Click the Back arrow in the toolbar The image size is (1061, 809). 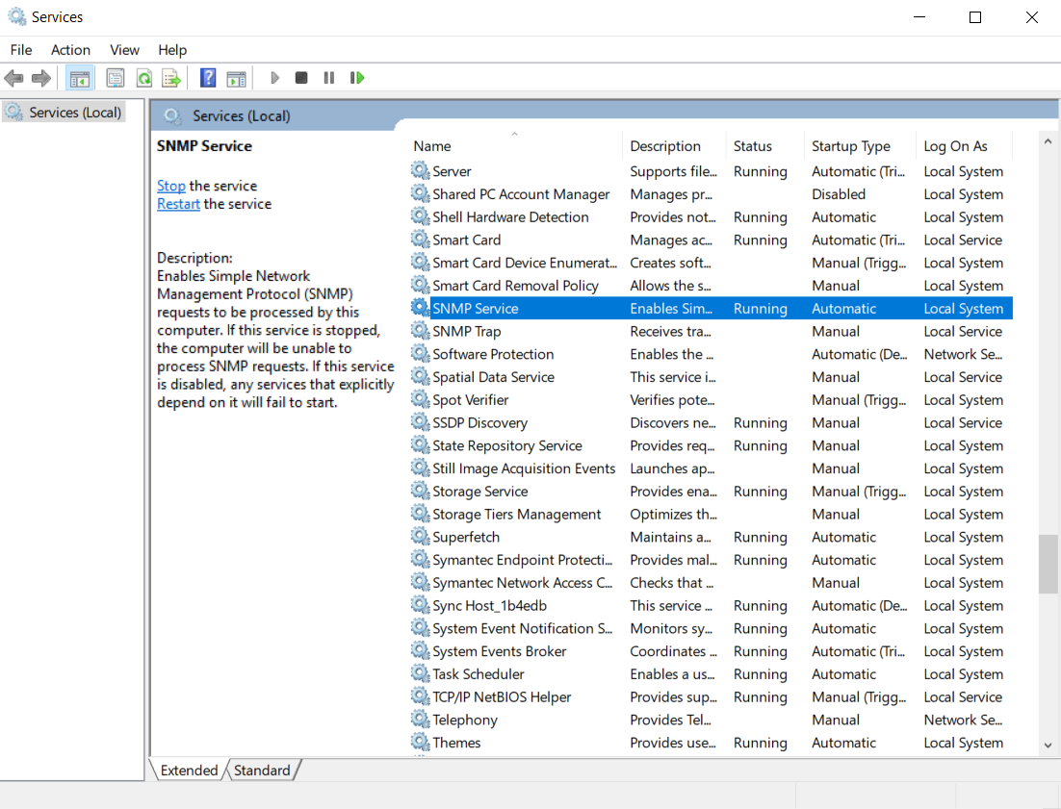tap(13, 78)
